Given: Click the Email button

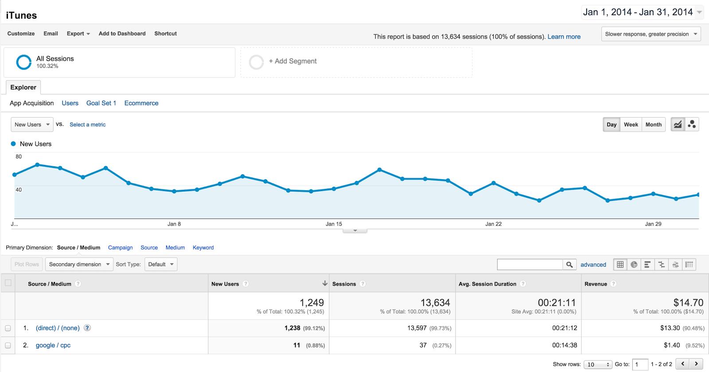Looking at the screenshot, I should pyautogui.click(x=51, y=34).
